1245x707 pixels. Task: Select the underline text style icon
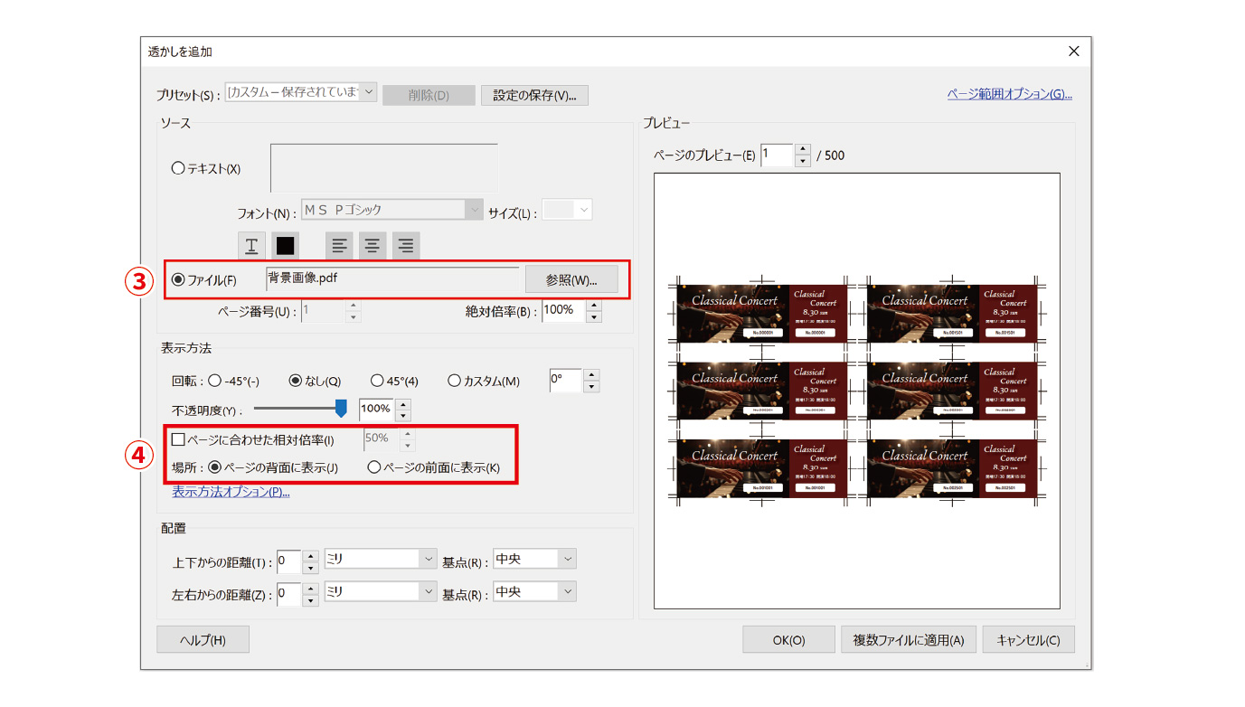pyautogui.click(x=250, y=245)
